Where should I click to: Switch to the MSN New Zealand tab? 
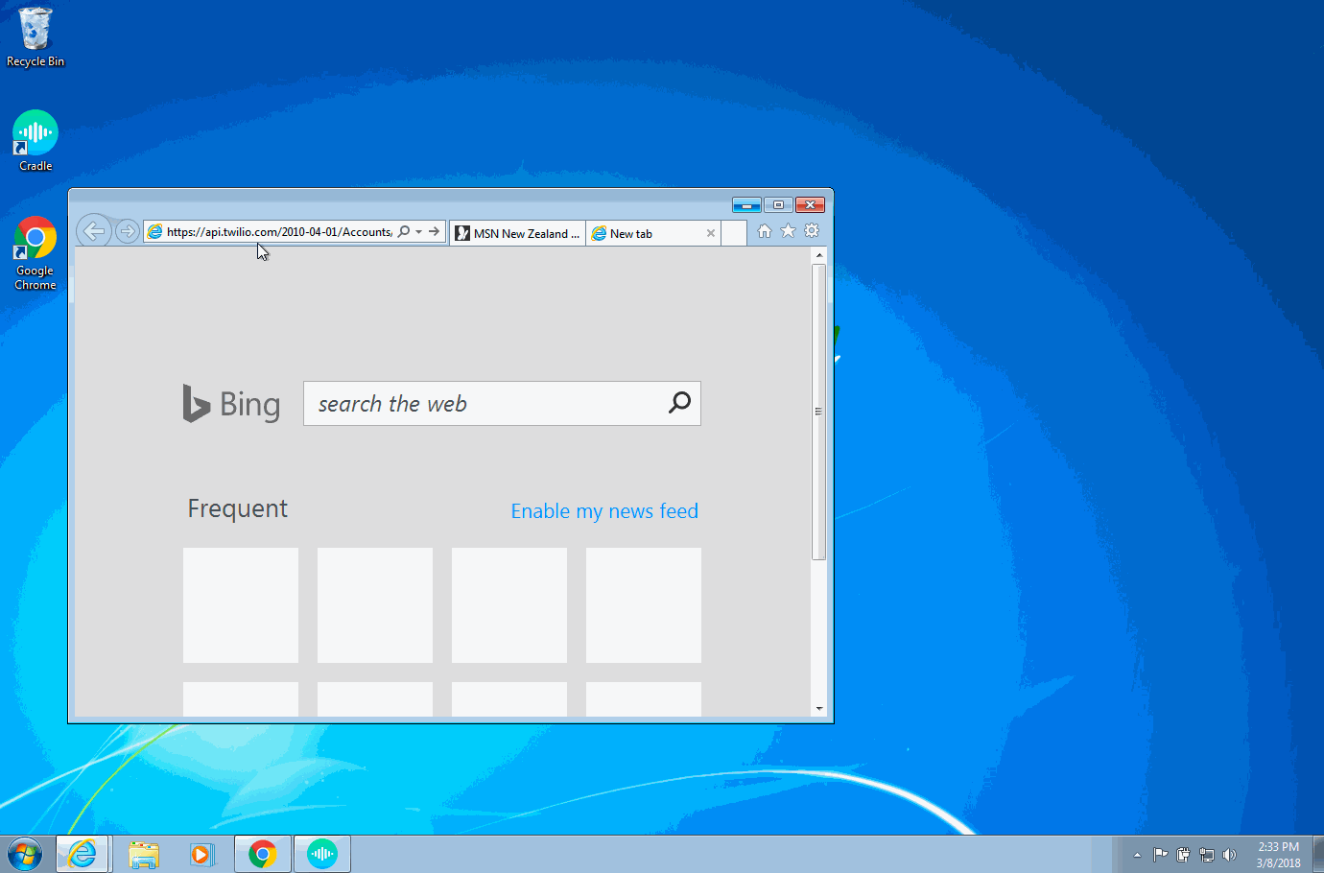tap(518, 233)
